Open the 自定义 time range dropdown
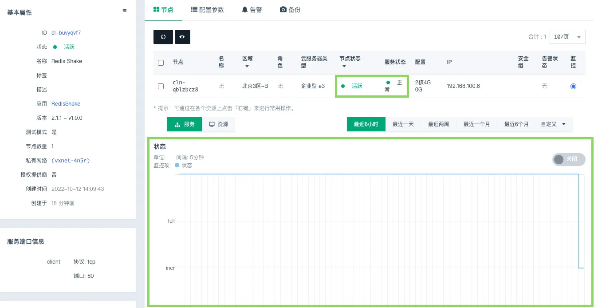This screenshot has height=308, width=594. [553, 124]
